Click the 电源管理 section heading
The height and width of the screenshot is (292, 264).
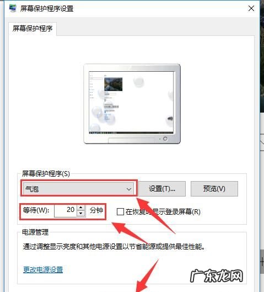click(35, 232)
